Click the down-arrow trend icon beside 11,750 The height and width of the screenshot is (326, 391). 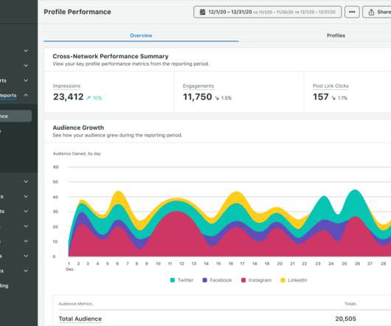pyautogui.click(x=217, y=98)
